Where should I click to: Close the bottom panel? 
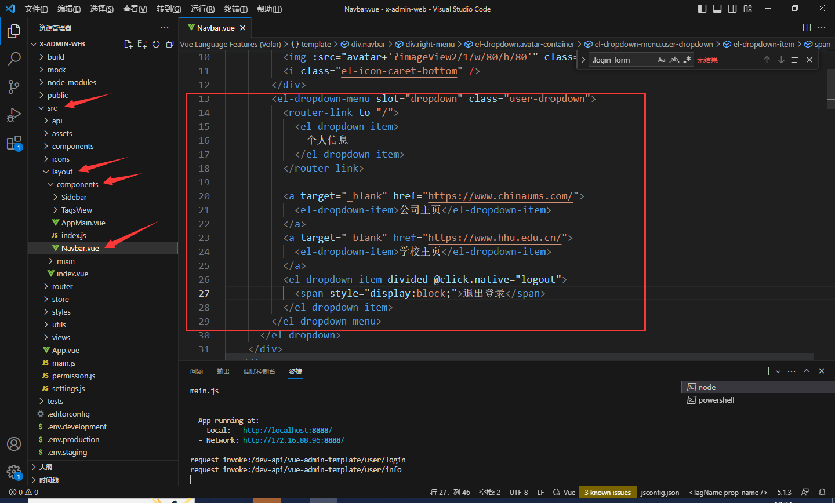822,371
